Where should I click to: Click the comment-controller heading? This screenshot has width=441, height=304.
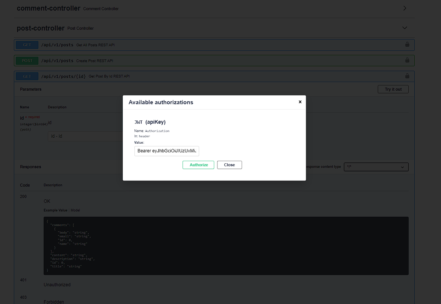pos(49,8)
